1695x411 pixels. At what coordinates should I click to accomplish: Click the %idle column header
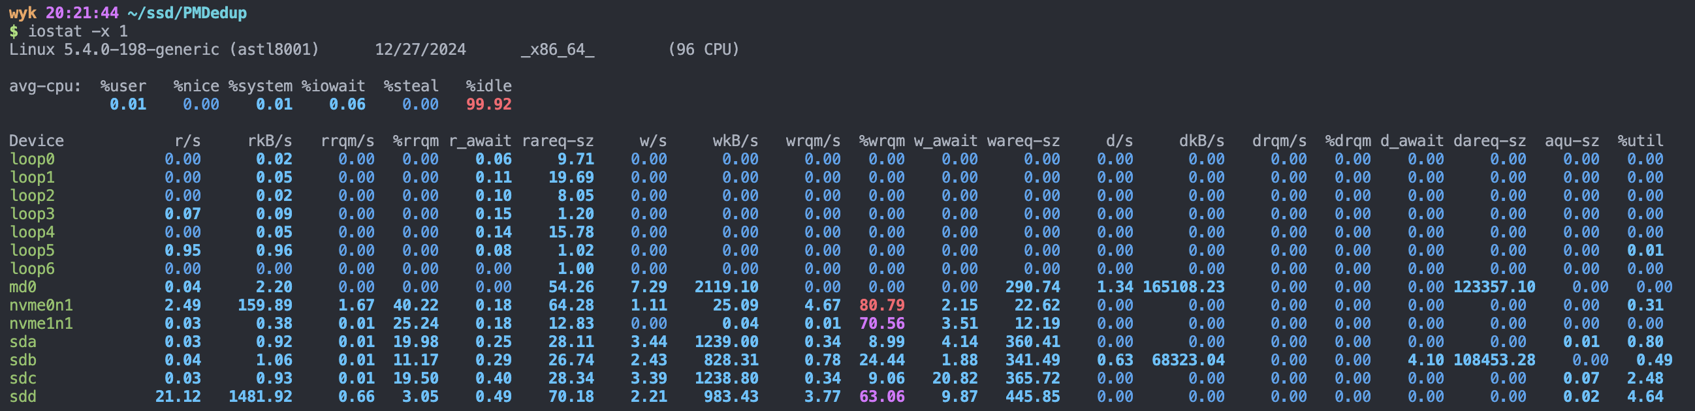(x=489, y=86)
